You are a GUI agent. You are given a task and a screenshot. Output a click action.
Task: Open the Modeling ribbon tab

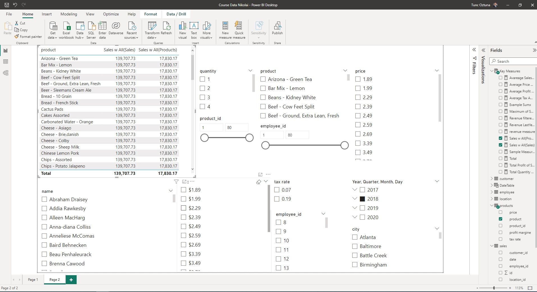pyautogui.click(x=69, y=14)
